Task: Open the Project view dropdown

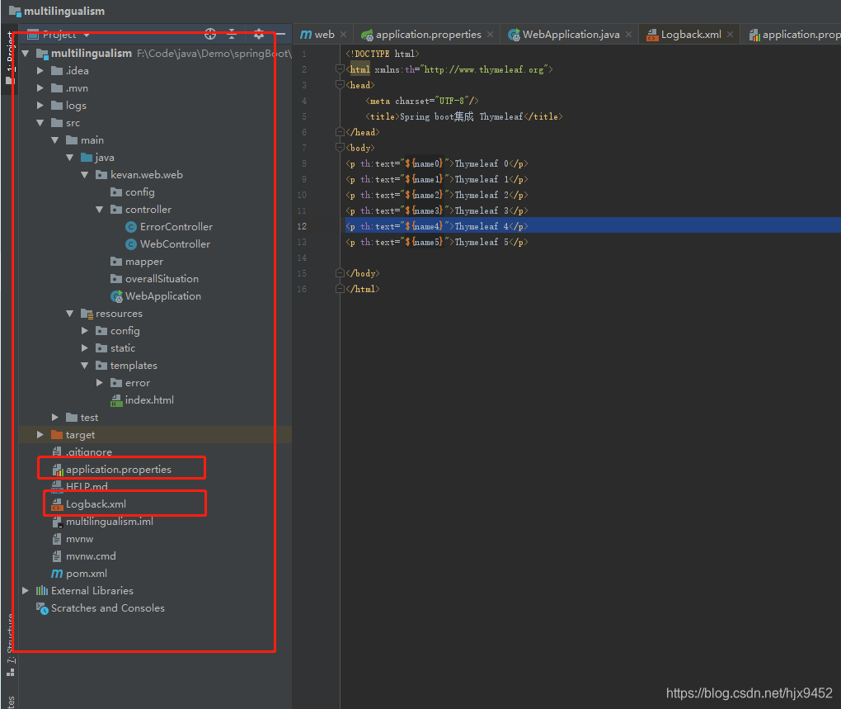Action: tap(87, 35)
